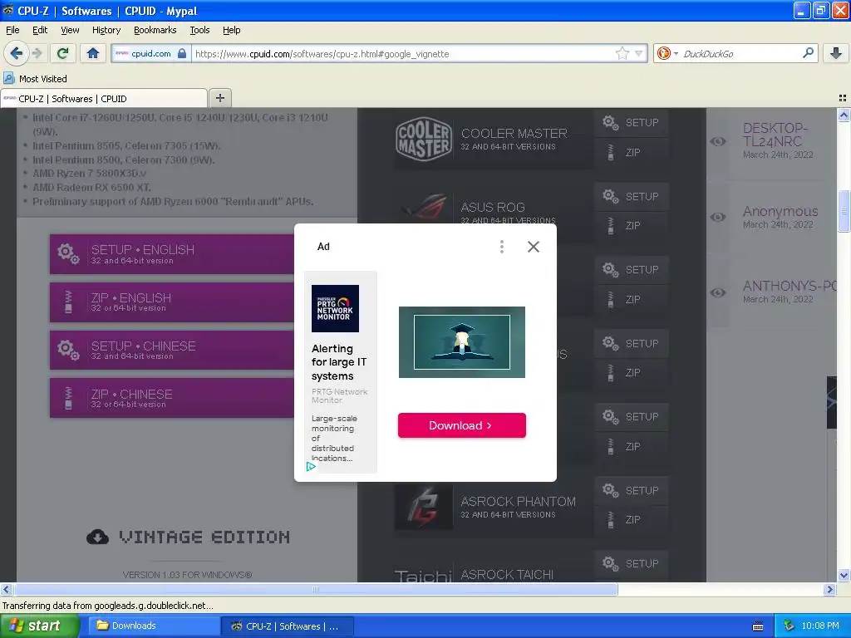
Task: Close the ad popup with the X
Action: click(x=534, y=247)
